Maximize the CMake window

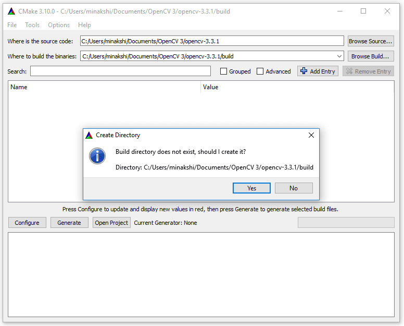pyautogui.click(x=363, y=11)
